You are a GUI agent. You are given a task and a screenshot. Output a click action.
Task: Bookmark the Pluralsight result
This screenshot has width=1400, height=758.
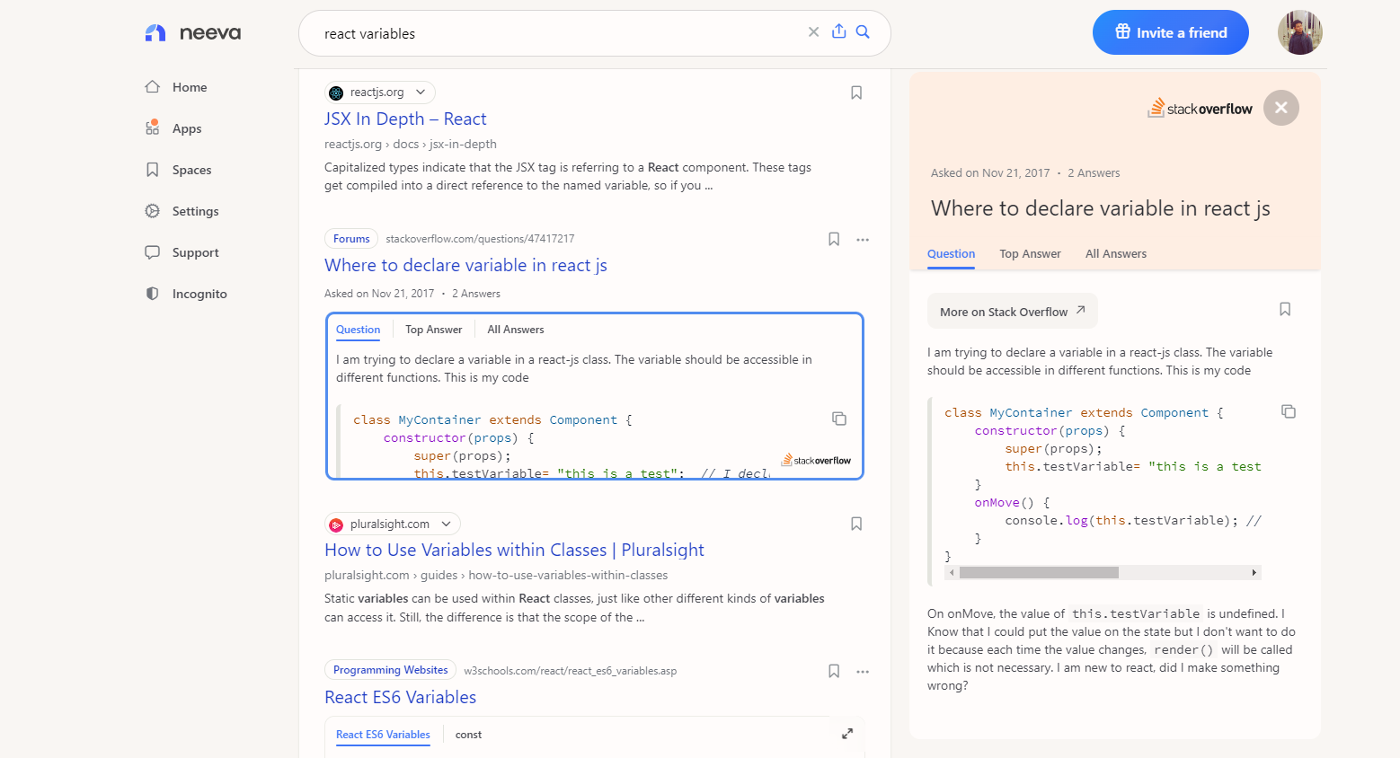(856, 524)
